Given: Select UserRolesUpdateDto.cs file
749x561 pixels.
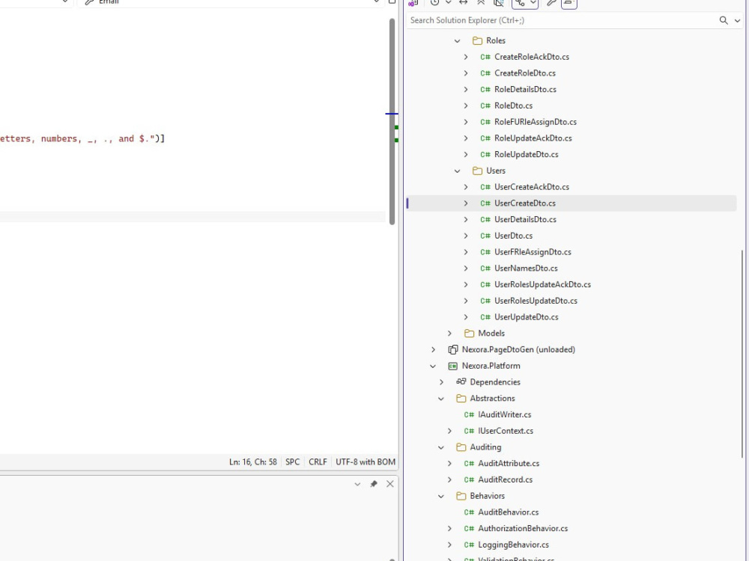Looking at the screenshot, I should (x=536, y=301).
